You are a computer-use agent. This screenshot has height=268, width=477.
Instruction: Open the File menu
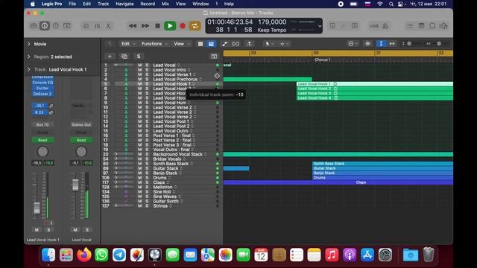[72, 4]
